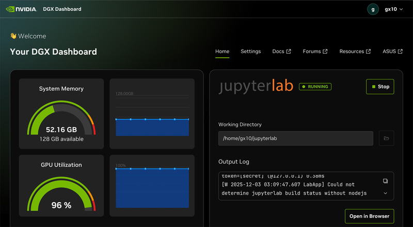This screenshot has height=227, width=413.
Task: Open the Docs external link
Action: click(281, 52)
